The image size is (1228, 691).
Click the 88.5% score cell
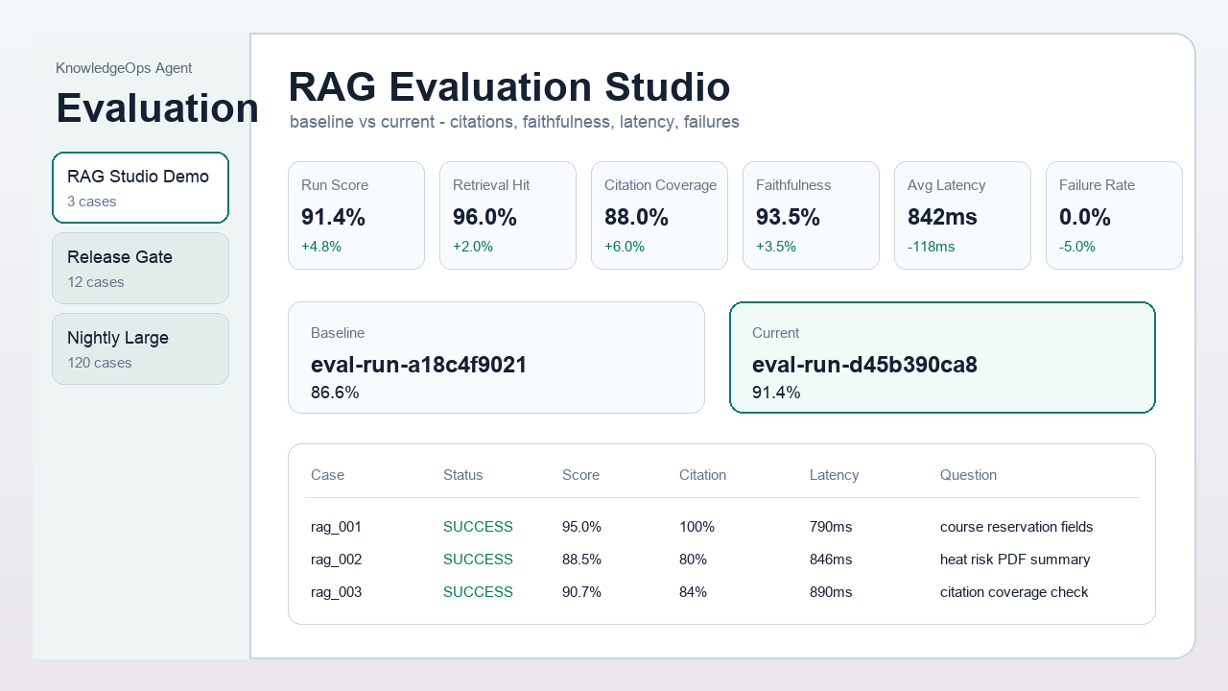[581, 560]
